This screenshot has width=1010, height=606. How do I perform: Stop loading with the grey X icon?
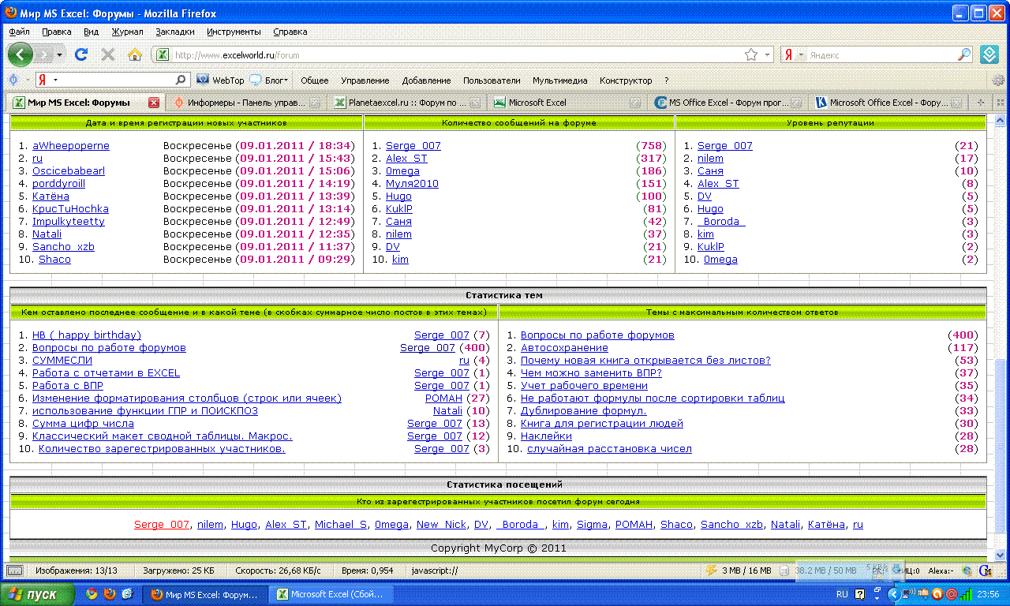click(108, 54)
